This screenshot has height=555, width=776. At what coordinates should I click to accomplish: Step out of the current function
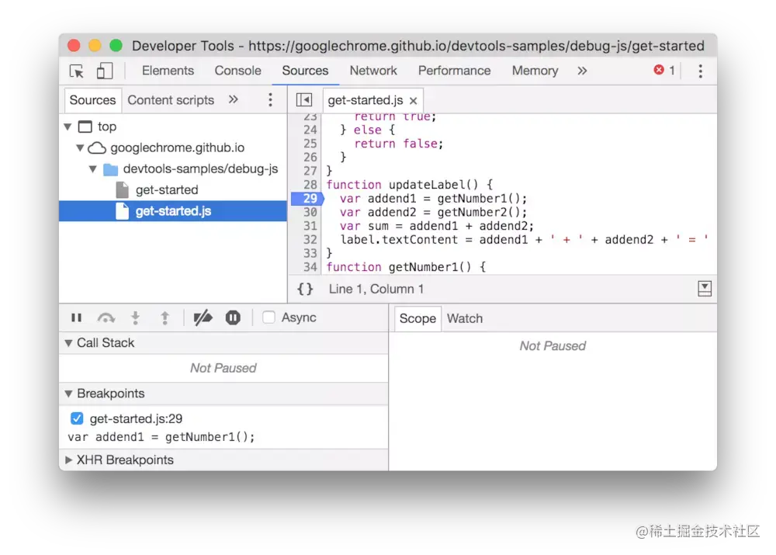tap(165, 317)
